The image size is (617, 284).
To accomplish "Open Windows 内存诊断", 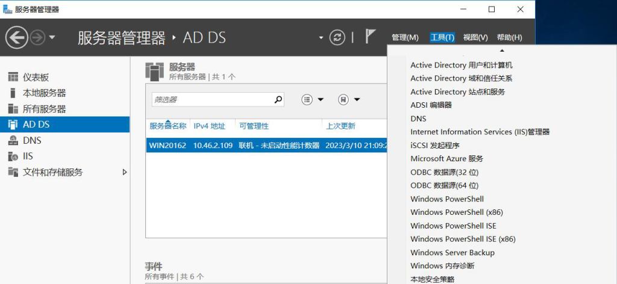I will [x=442, y=266].
